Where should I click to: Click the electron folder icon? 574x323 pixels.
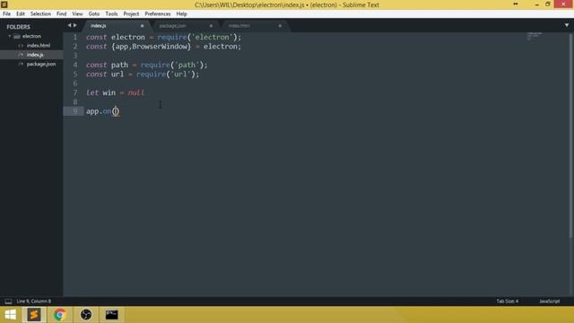(17, 36)
